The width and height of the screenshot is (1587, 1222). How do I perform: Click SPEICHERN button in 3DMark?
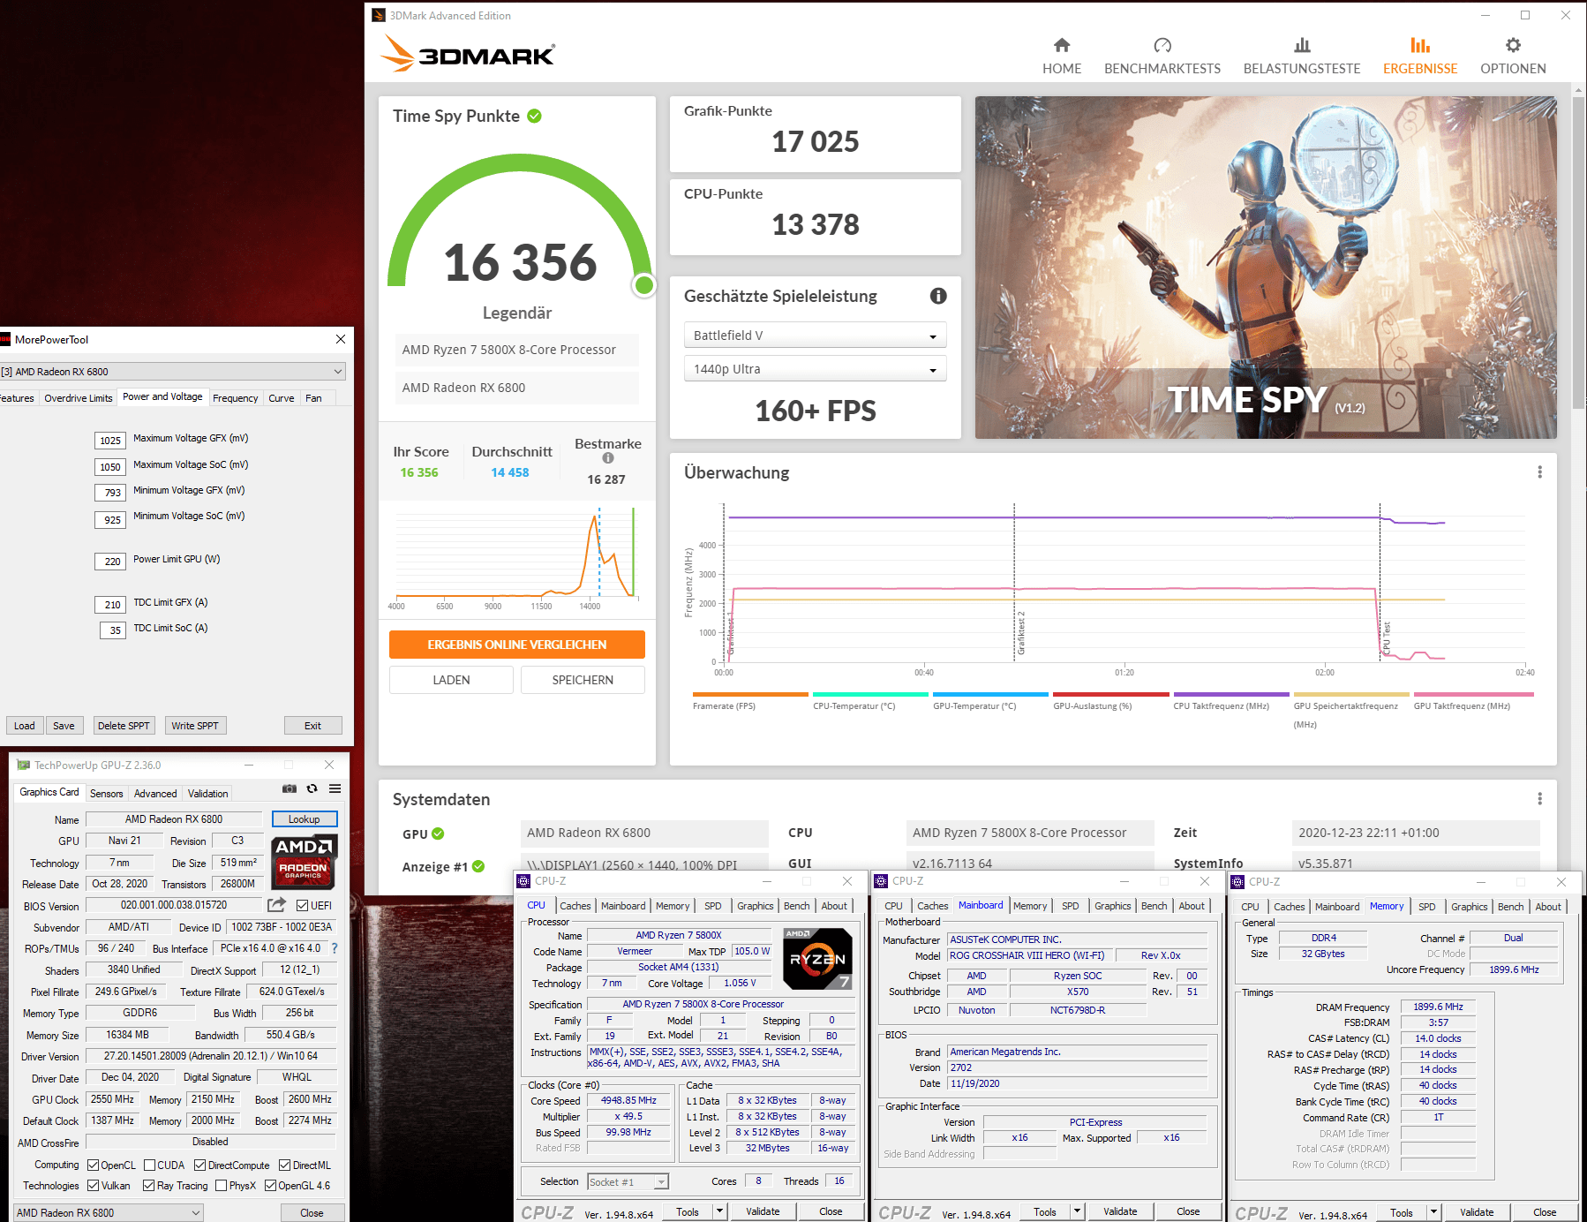pos(583,680)
